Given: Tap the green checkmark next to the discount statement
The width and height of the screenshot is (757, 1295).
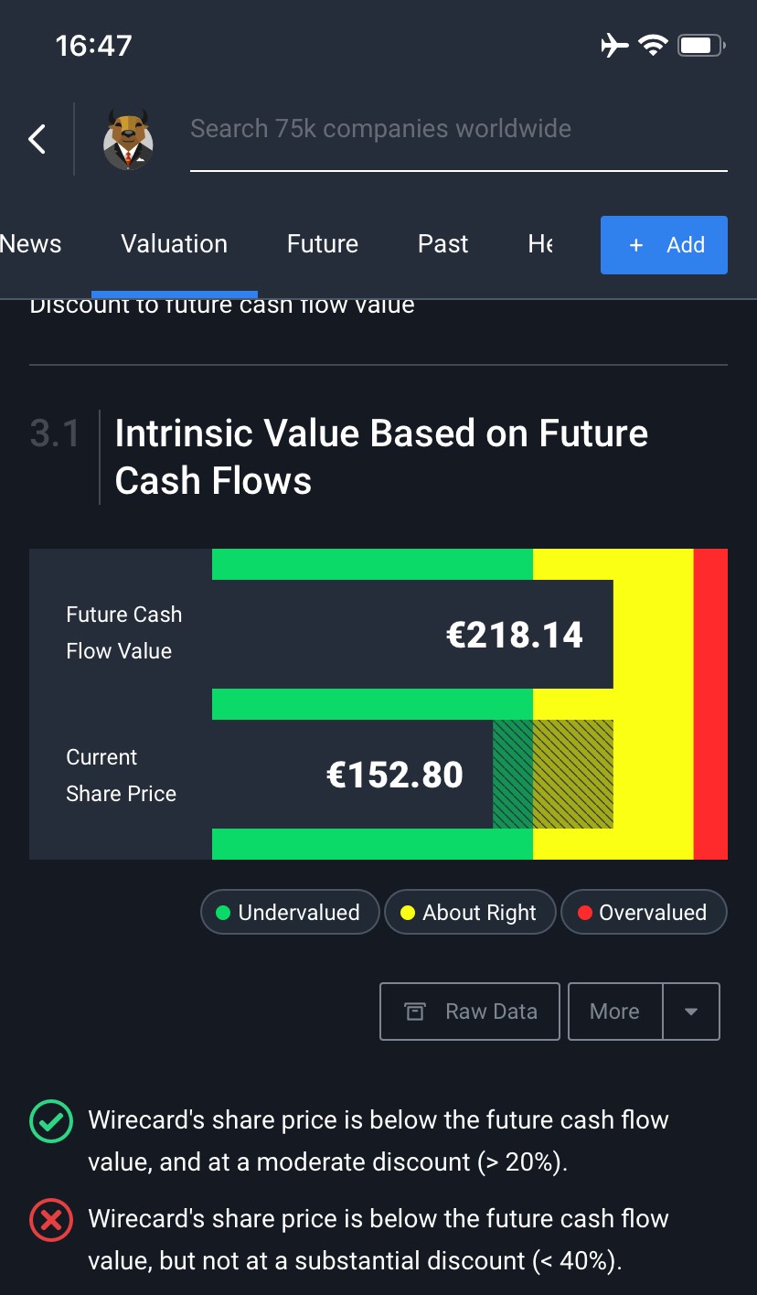Looking at the screenshot, I should point(50,1121).
